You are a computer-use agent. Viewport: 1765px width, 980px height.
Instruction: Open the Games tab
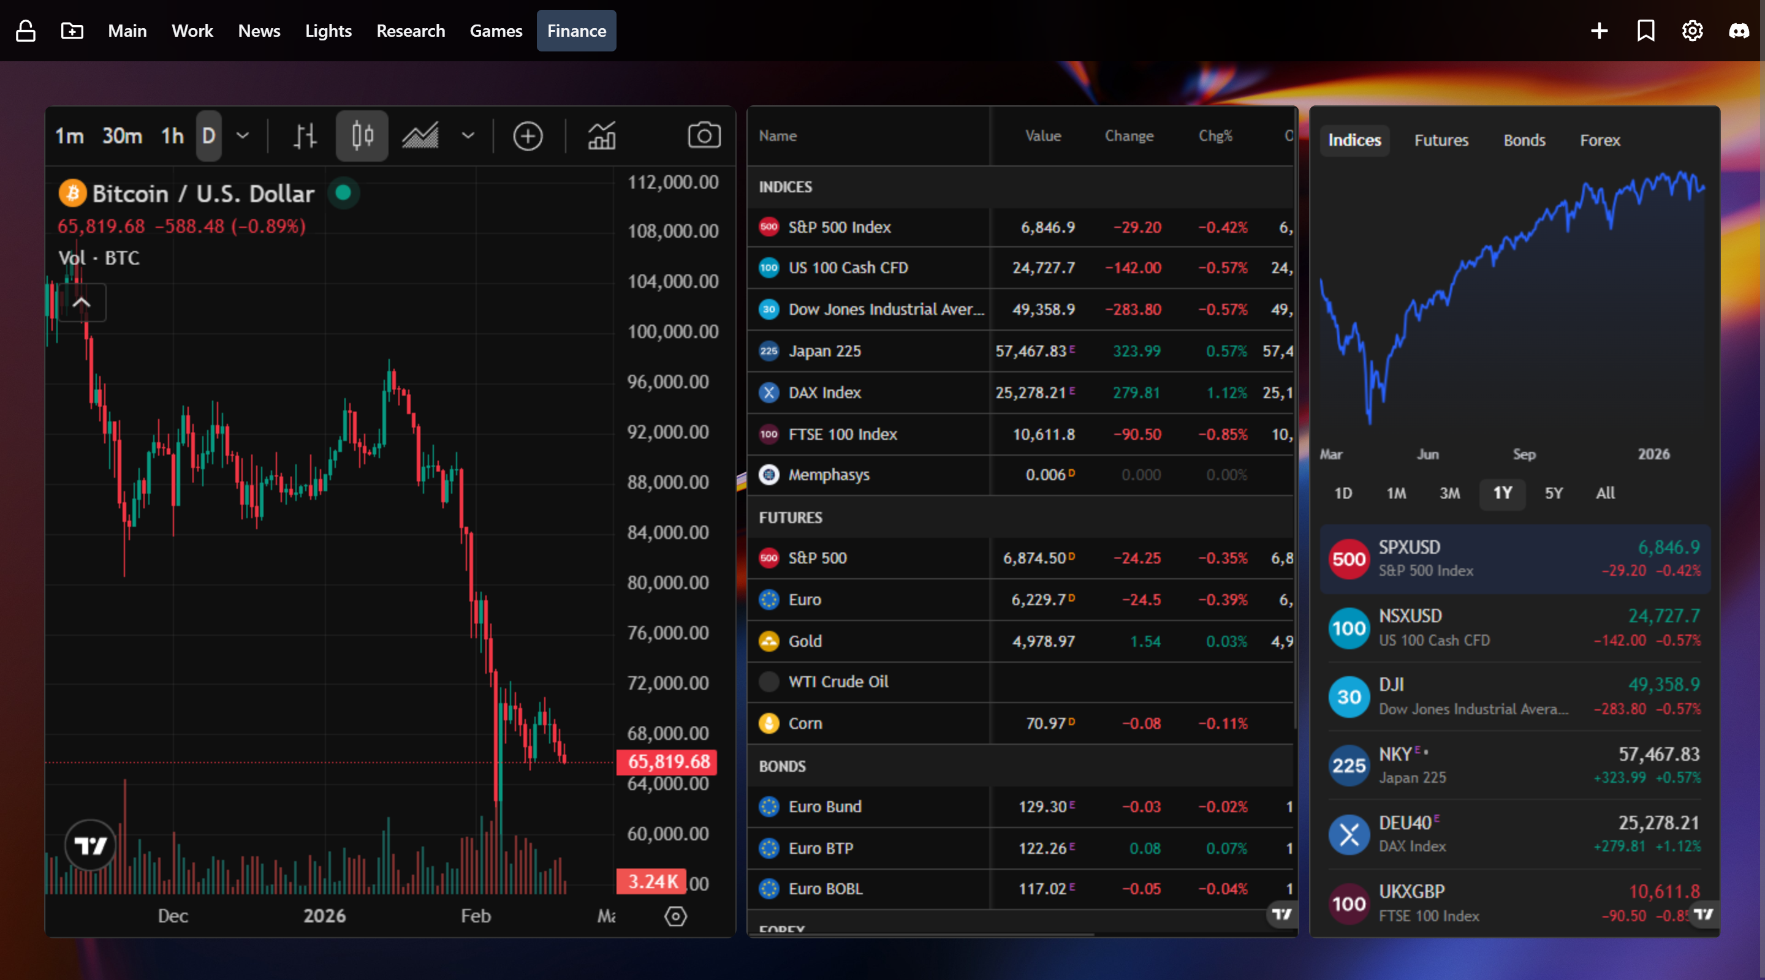pyautogui.click(x=496, y=31)
